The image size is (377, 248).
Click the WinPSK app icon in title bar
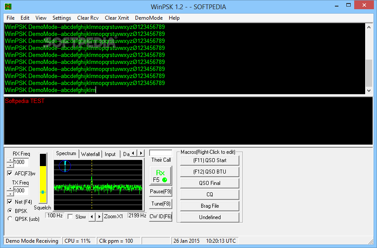click(x=8, y=7)
